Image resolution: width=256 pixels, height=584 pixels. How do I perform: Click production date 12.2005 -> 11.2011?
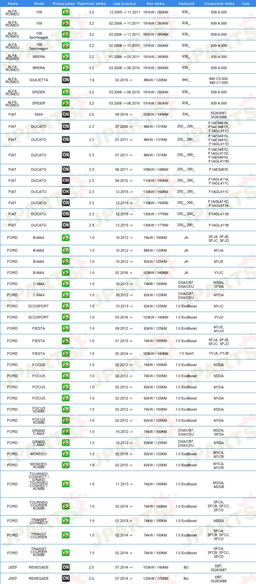pos(124,12)
